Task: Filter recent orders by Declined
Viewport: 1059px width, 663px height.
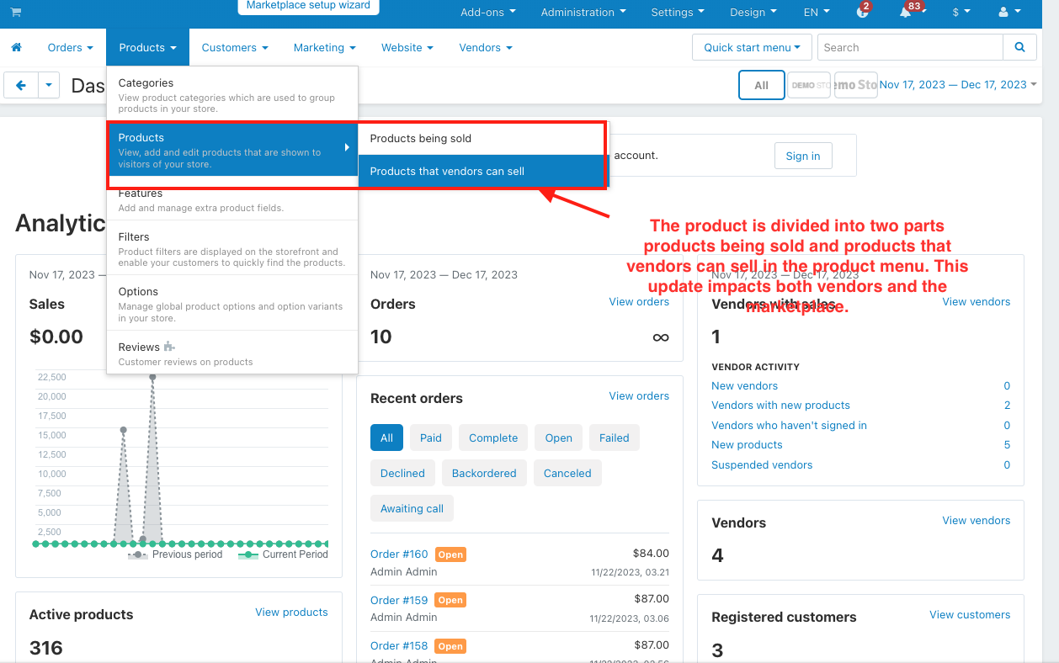Action: [x=402, y=473]
